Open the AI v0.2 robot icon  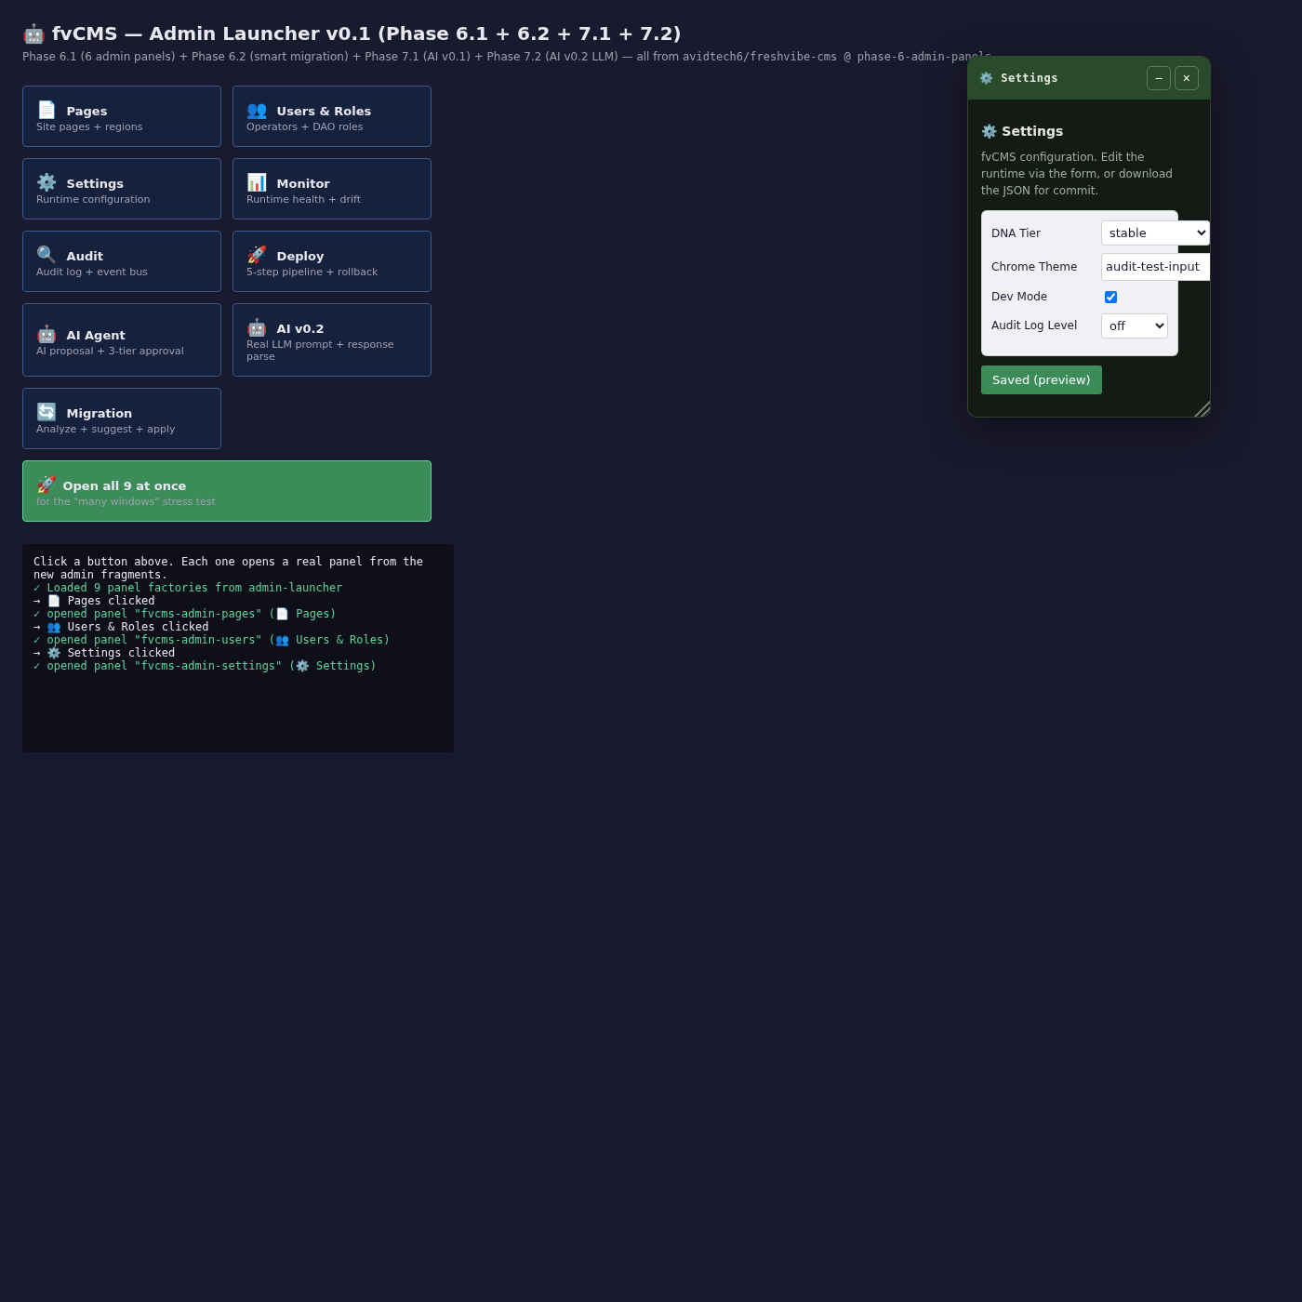pyautogui.click(x=257, y=327)
